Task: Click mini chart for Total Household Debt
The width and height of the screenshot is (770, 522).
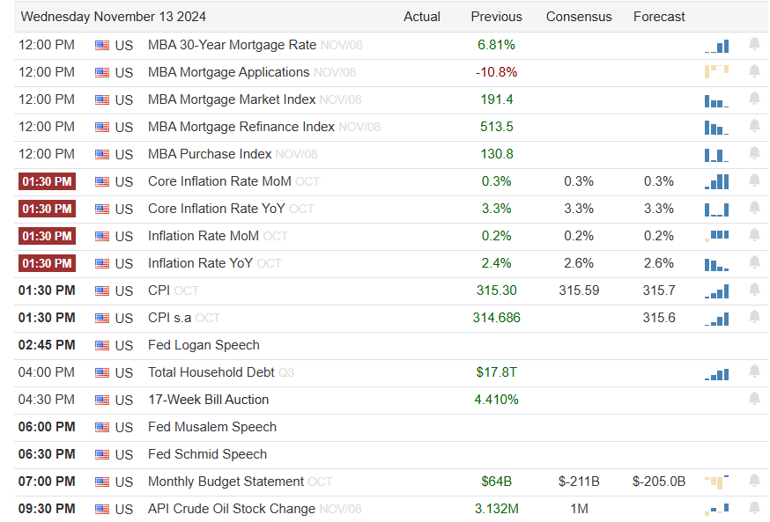Action: (716, 373)
